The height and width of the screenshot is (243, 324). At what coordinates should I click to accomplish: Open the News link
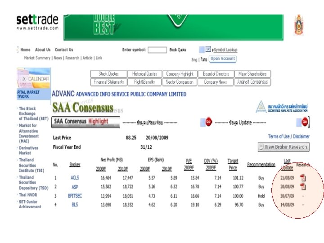click(58, 58)
